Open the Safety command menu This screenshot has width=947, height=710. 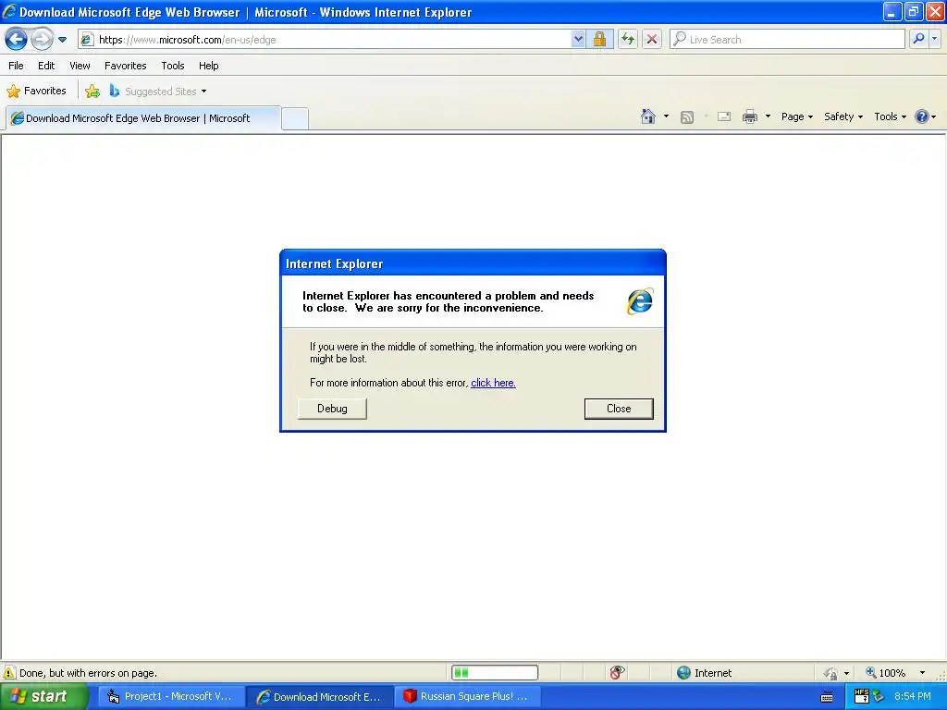tap(843, 116)
